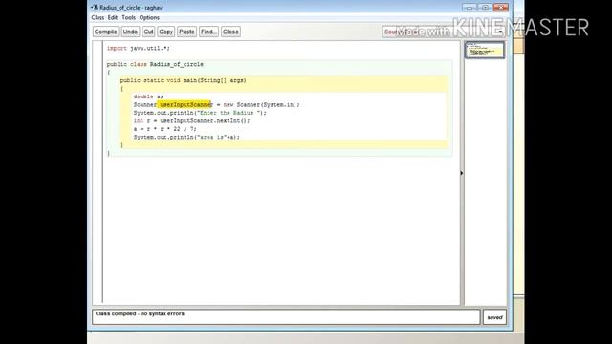Viewport: 612px width, 344px height.
Task: Click the Undo button
Action: tap(130, 32)
